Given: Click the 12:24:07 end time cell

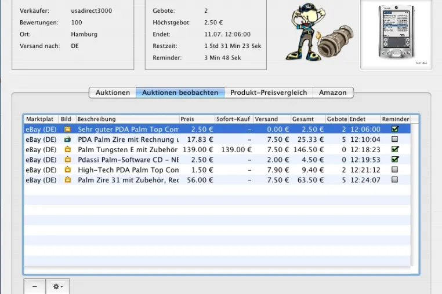Looking at the screenshot, I should (x=365, y=180).
